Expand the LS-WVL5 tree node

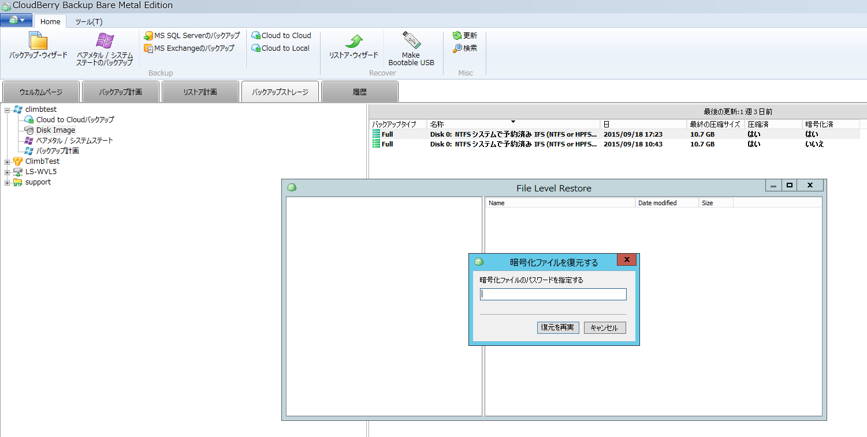pos(8,172)
